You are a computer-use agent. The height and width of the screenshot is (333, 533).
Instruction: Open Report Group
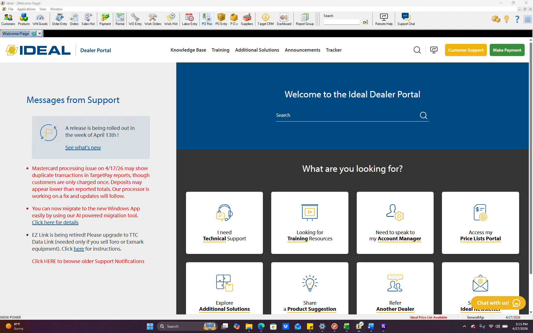(x=305, y=19)
